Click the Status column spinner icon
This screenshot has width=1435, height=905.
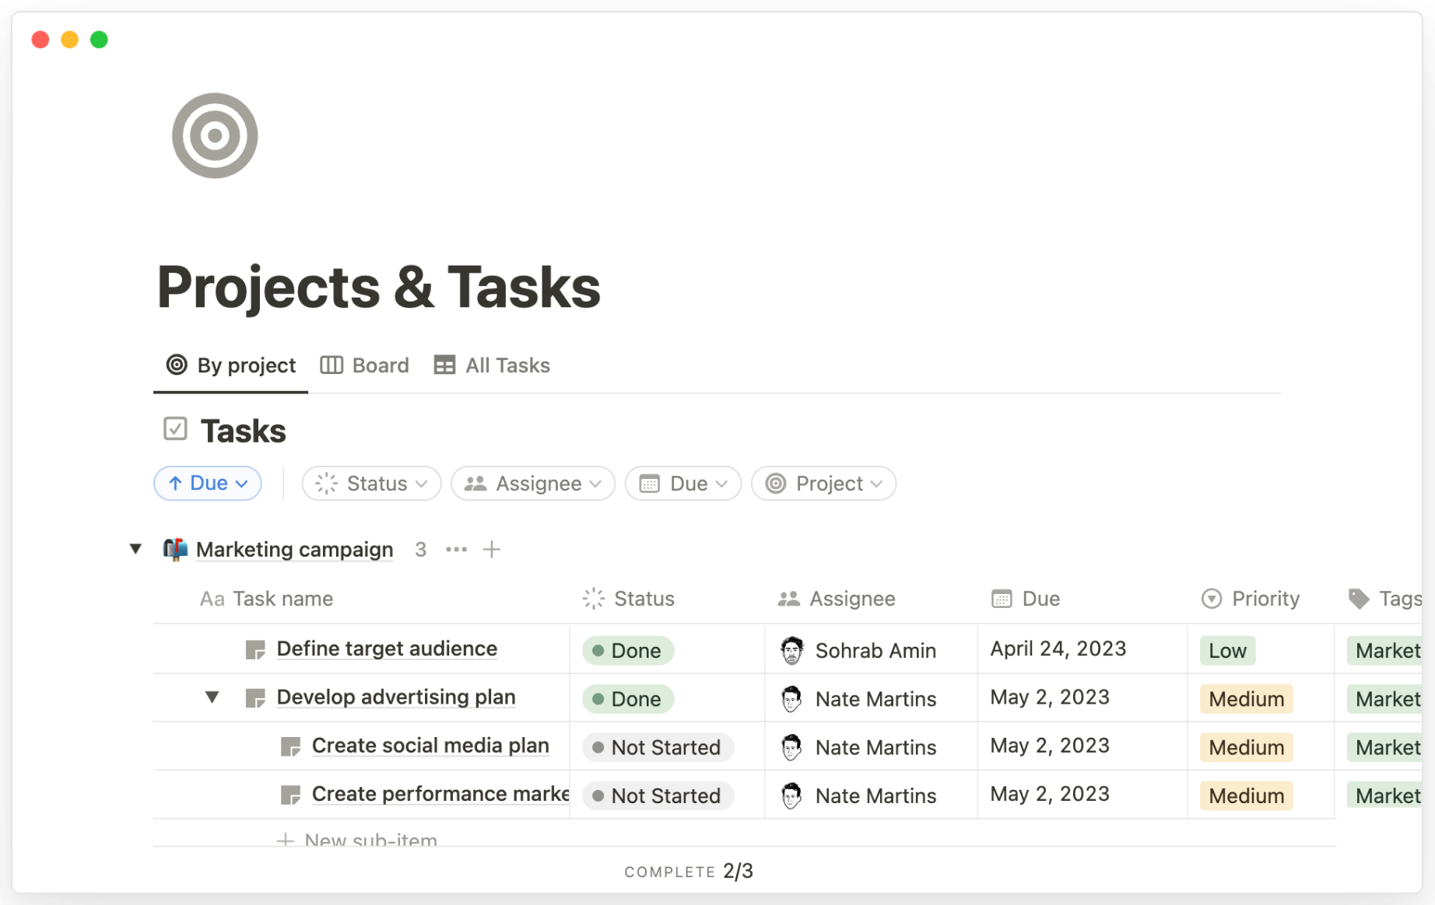point(593,599)
